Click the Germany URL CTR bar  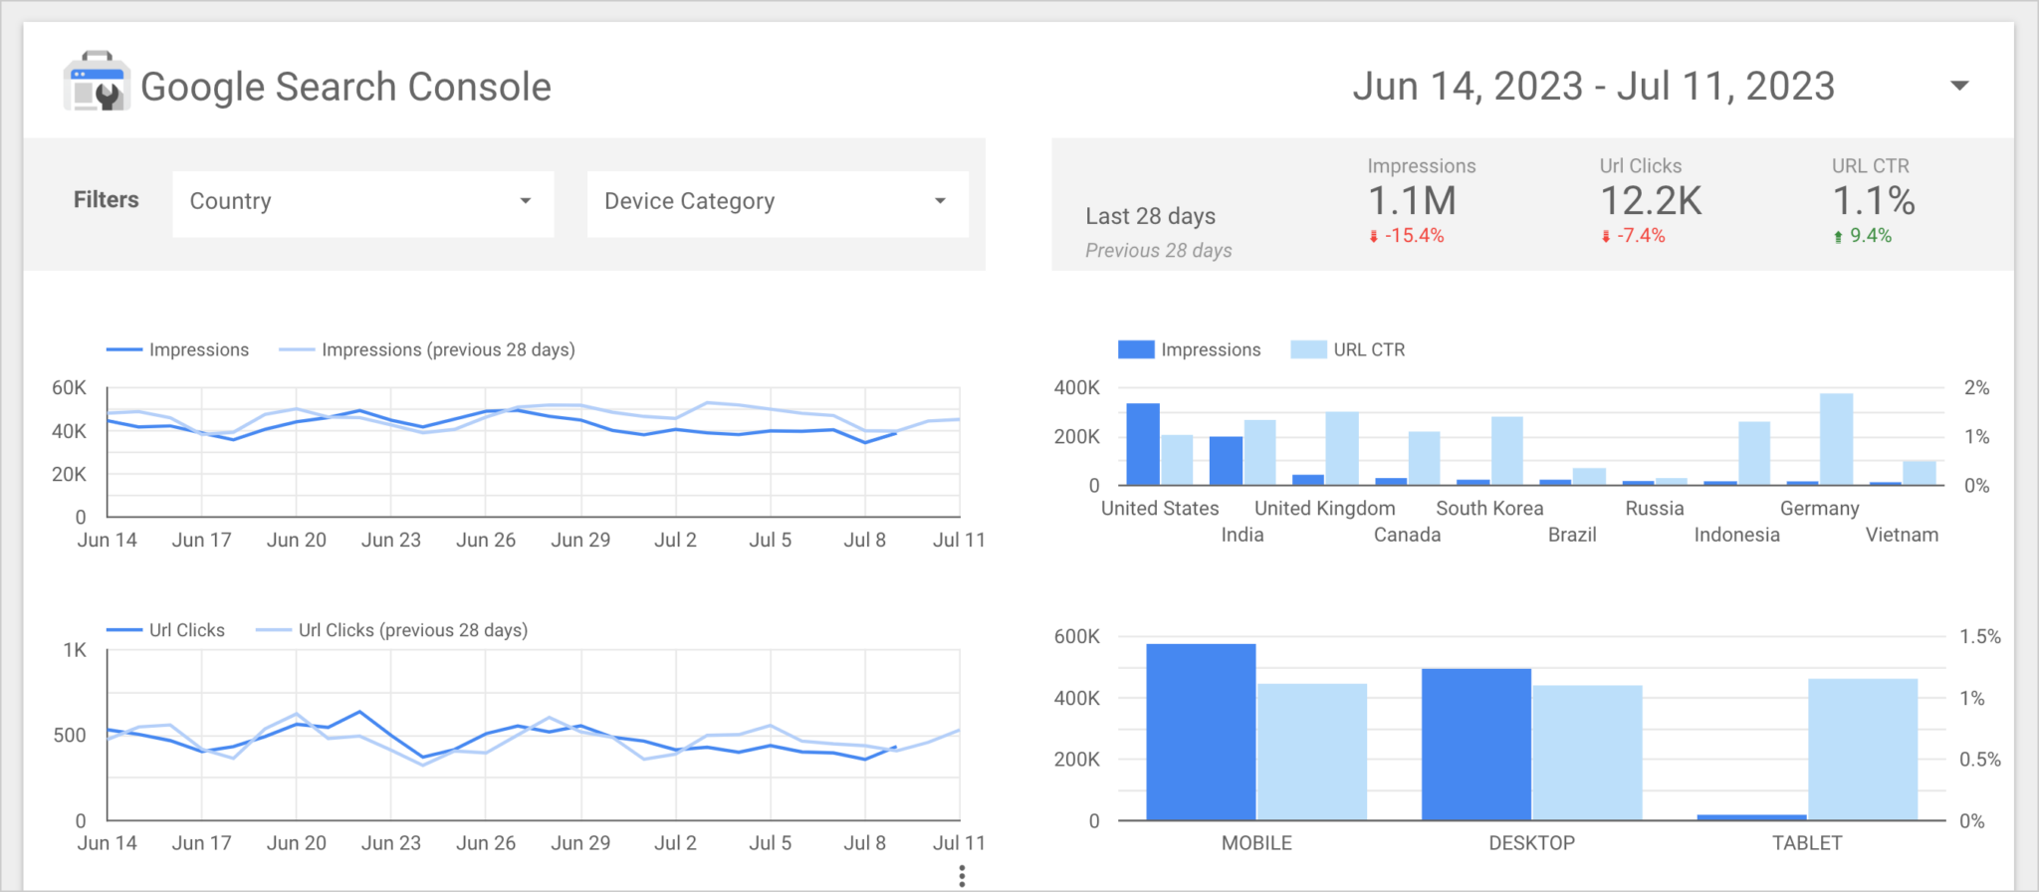click(1837, 439)
